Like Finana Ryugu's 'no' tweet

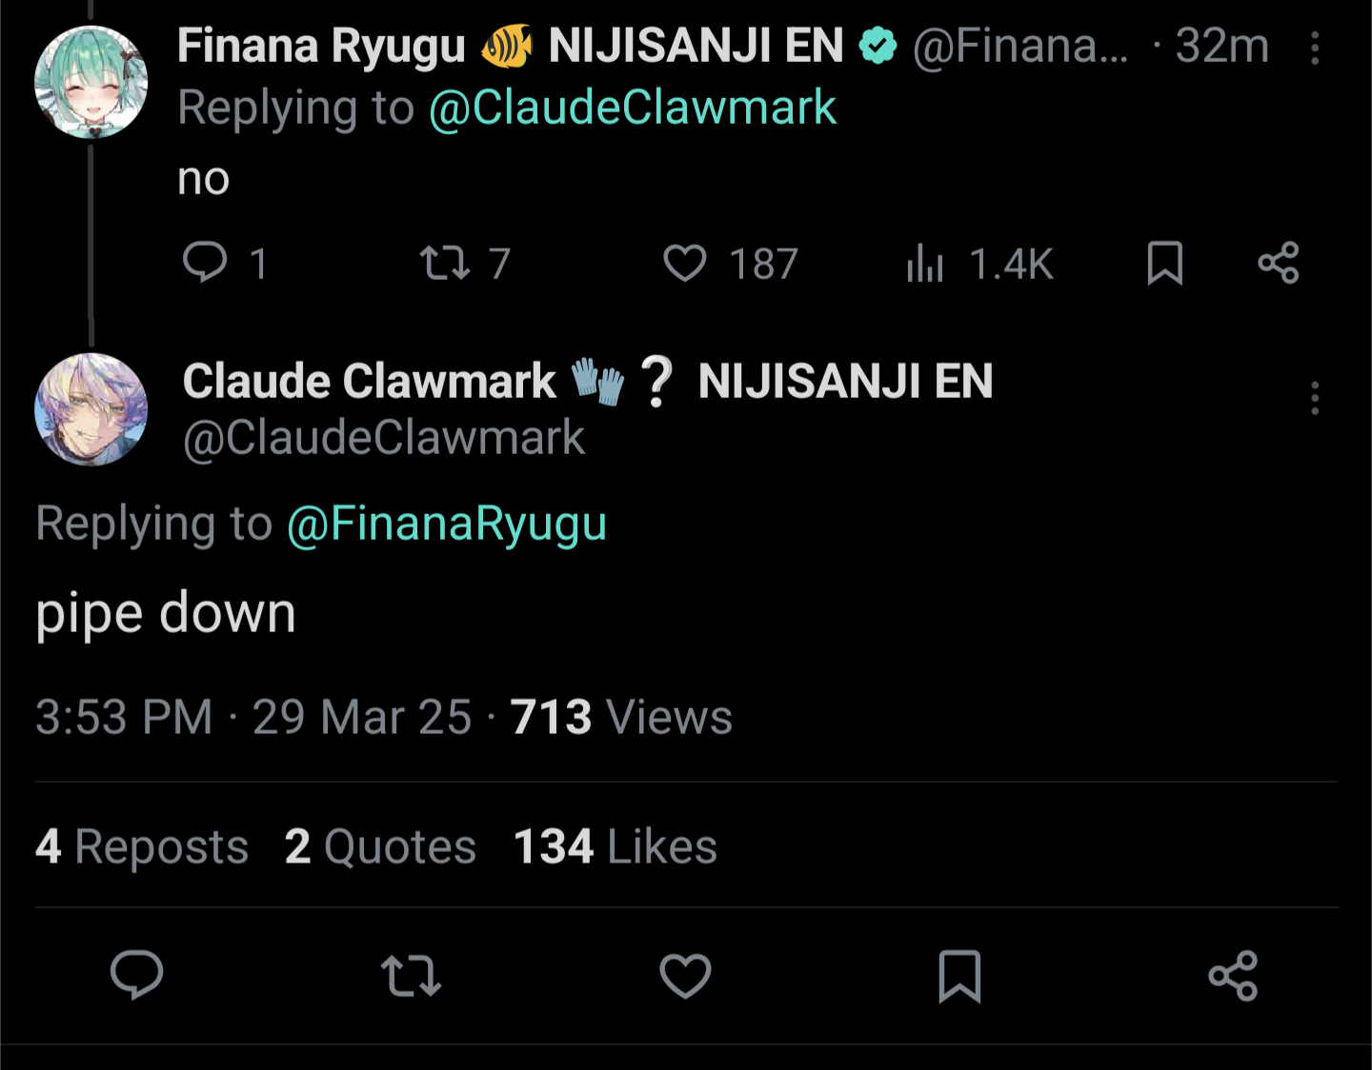pos(685,263)
